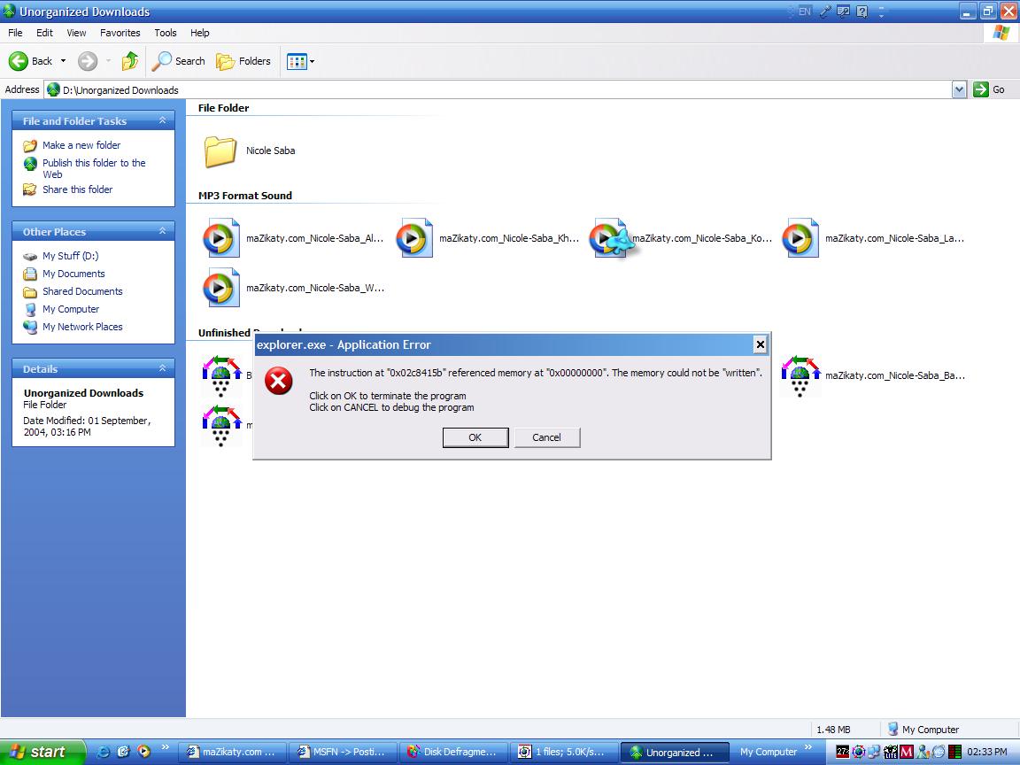Open the Forward button history dropdown arrow
1020x765 pixels.
point(108,61)
